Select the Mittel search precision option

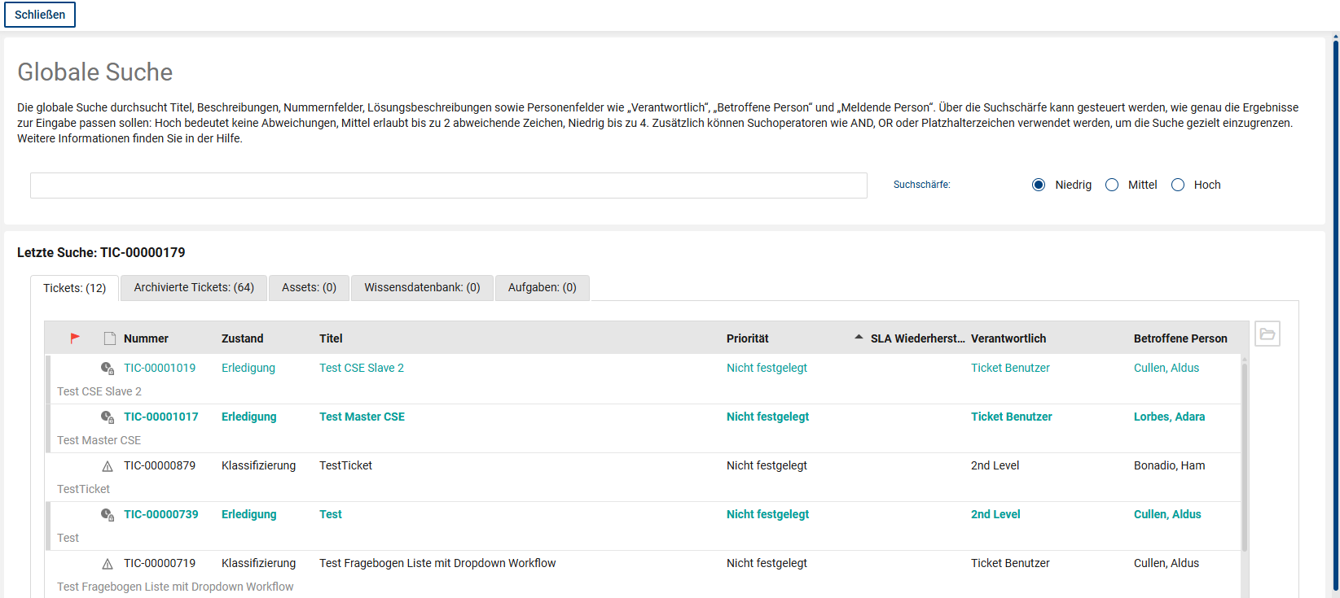1112,185
